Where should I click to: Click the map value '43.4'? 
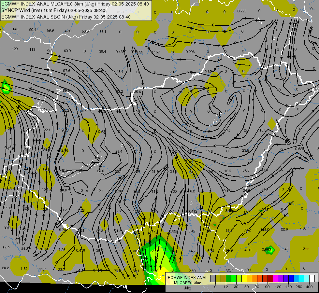pyautogui.click(x=120, y=72)
